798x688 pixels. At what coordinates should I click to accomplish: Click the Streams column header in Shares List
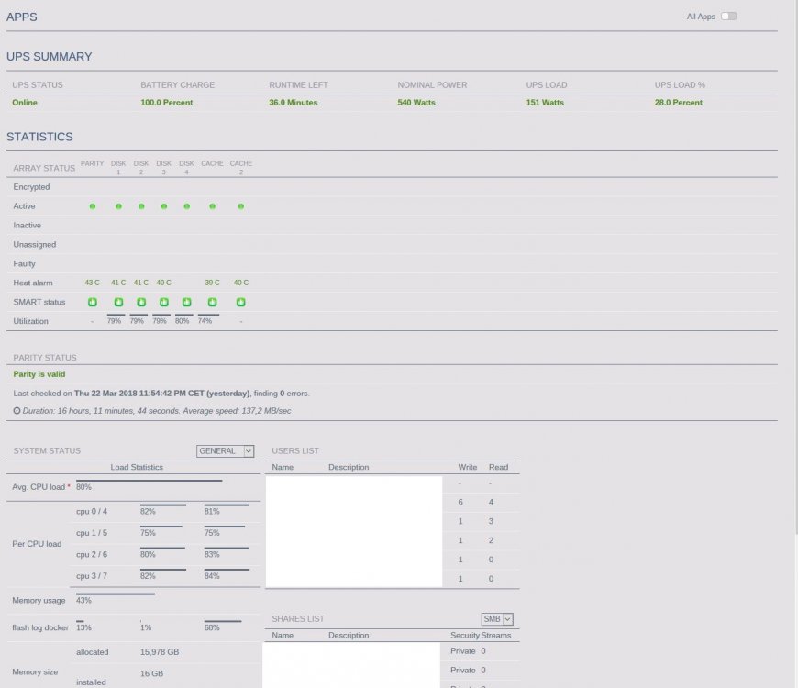[x=495, y=635]
